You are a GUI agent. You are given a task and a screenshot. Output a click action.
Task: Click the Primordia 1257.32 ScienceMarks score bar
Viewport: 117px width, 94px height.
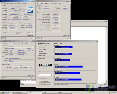coord(63,54)
